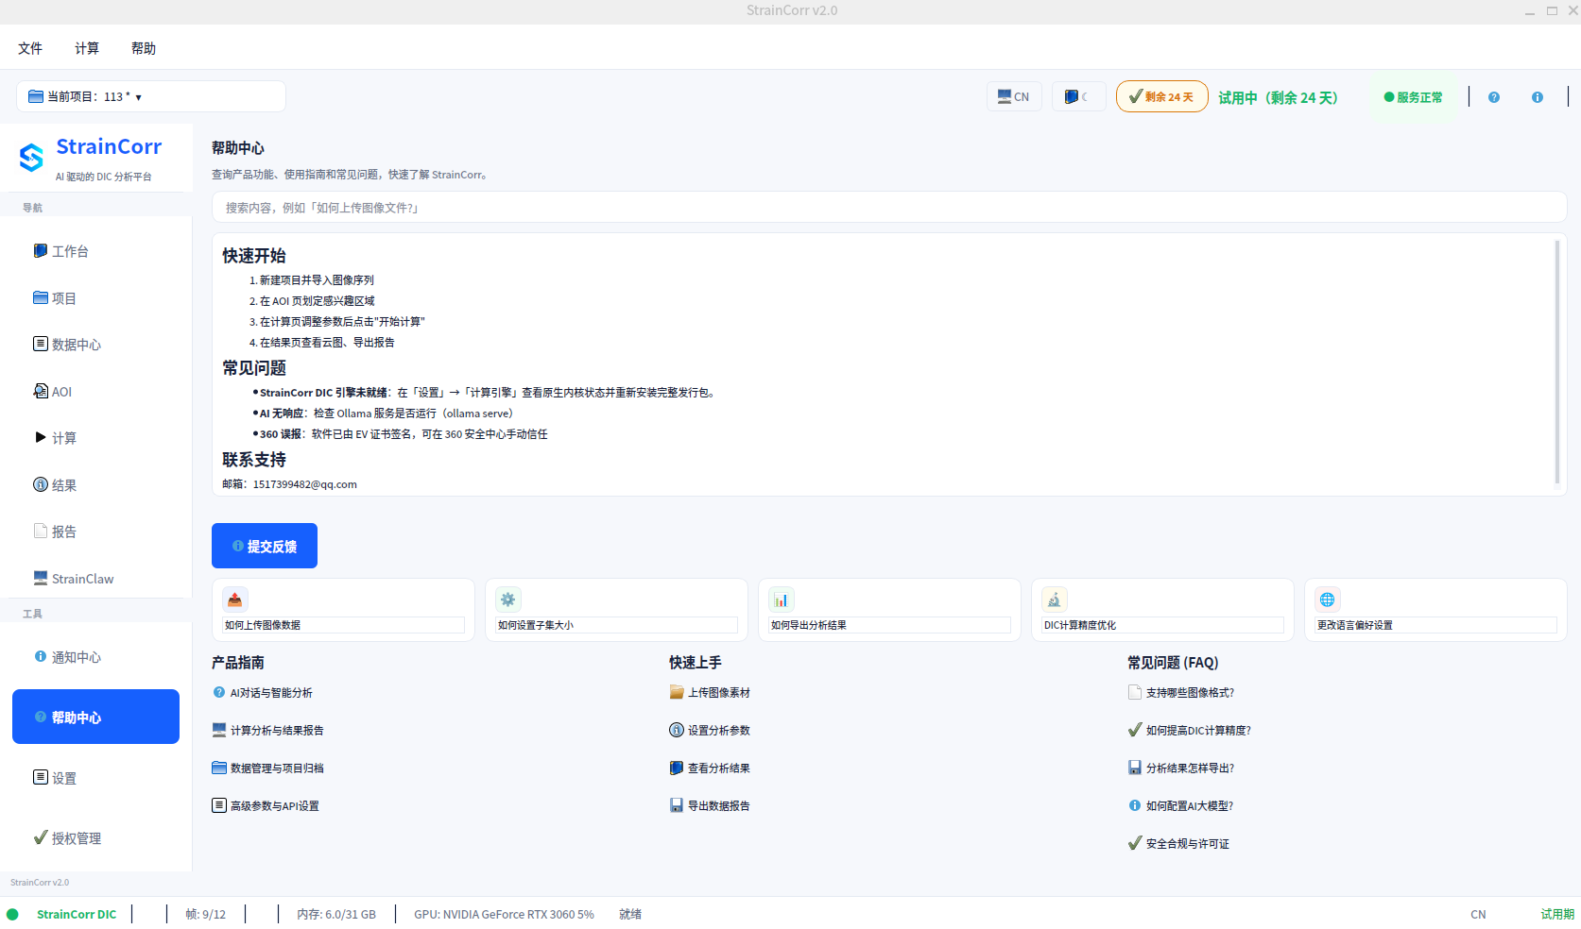
Task: Open the 计算 menu in menu bar
Action: [87, 48]
